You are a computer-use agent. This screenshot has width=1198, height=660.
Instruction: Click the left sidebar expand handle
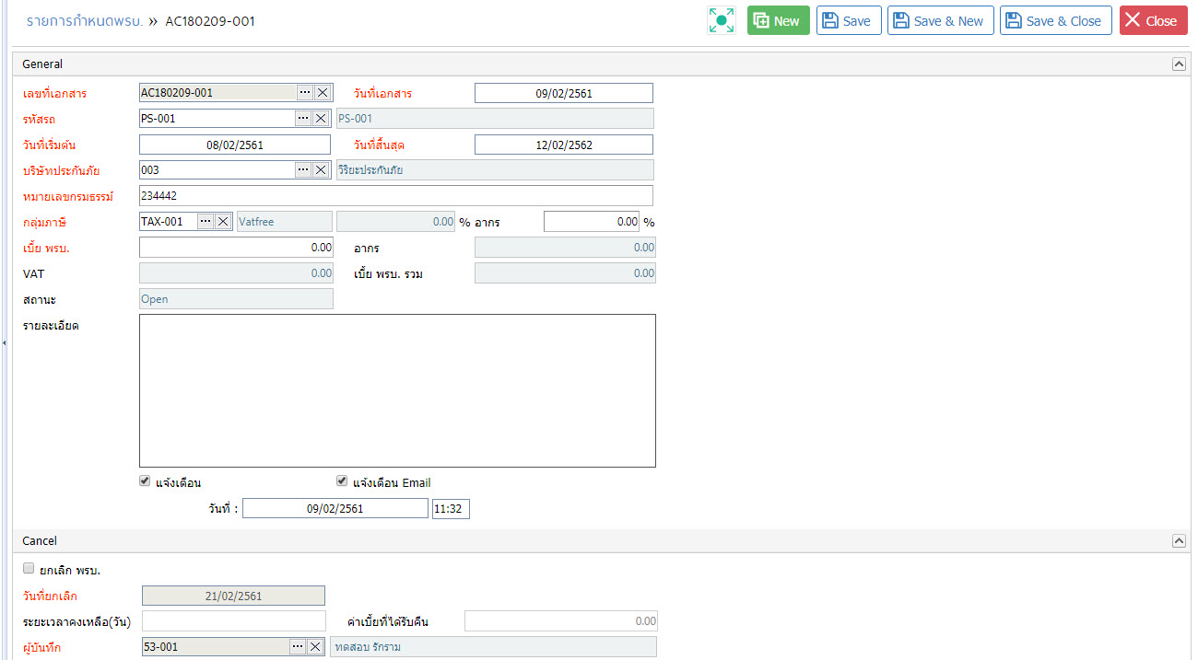(x=4, y=342)
